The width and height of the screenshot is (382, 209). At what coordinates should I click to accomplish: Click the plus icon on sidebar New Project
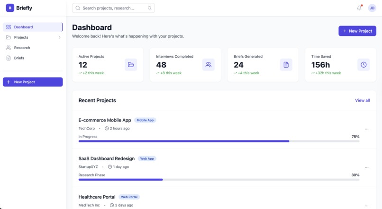pyautogui.click(x=9, y=82)
